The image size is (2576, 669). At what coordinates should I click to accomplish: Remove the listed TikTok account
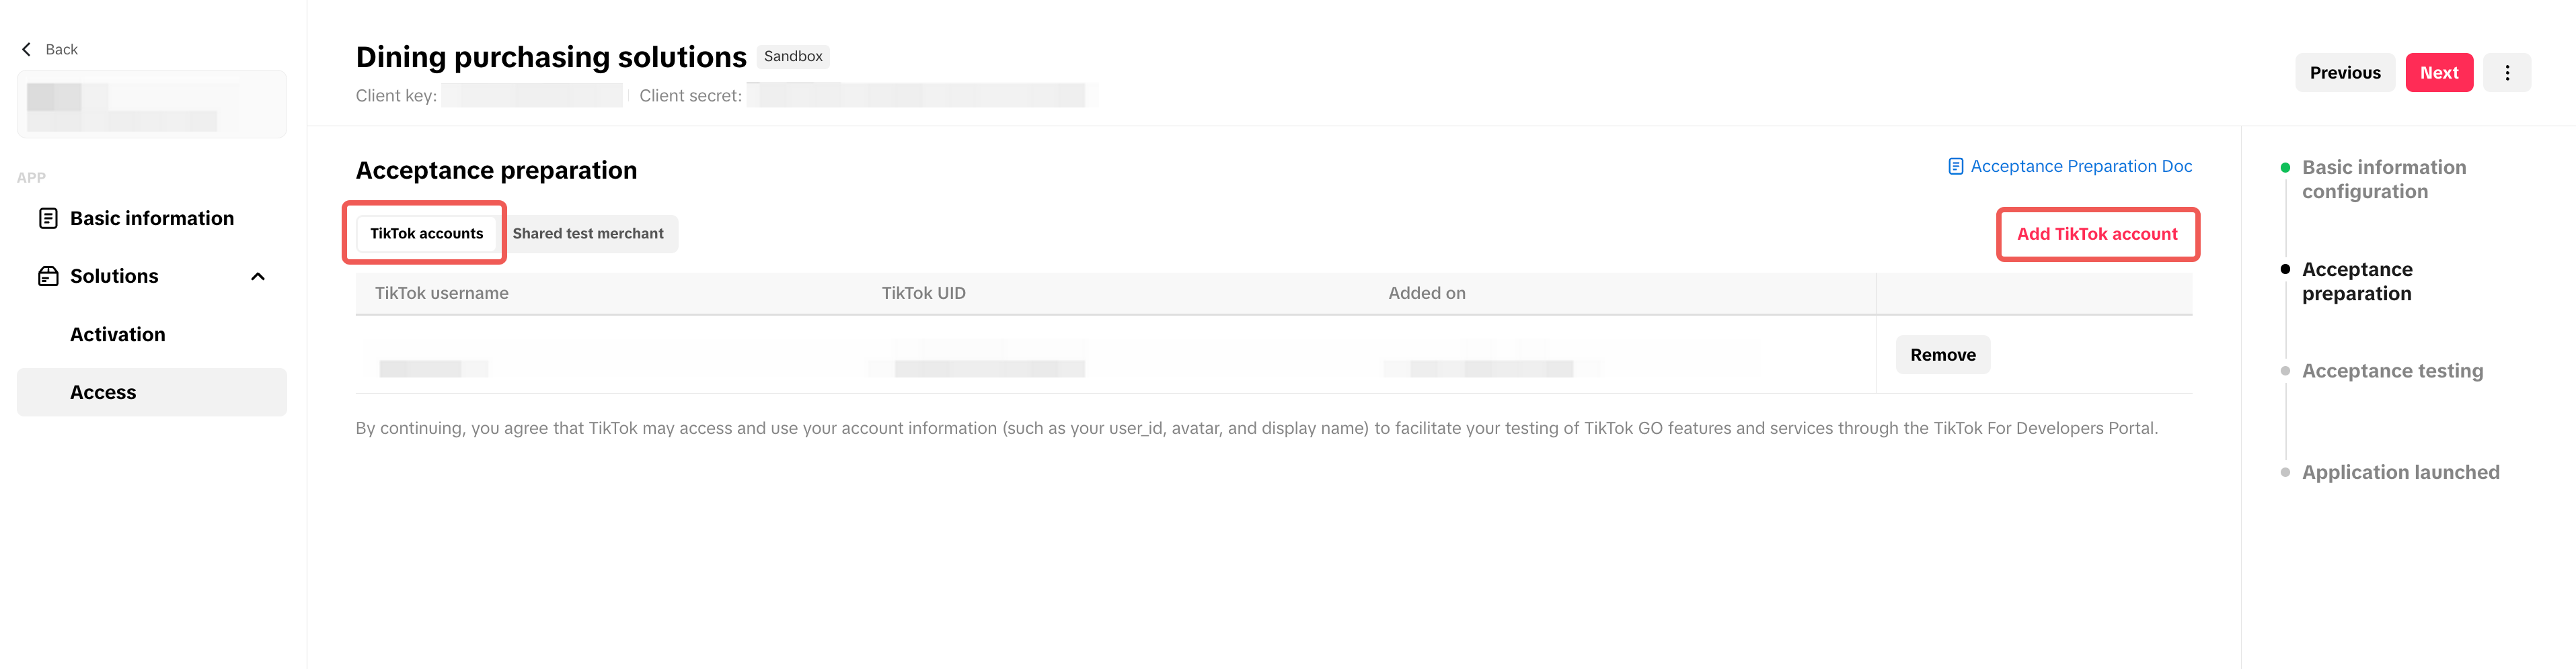tap(1942, 355)
